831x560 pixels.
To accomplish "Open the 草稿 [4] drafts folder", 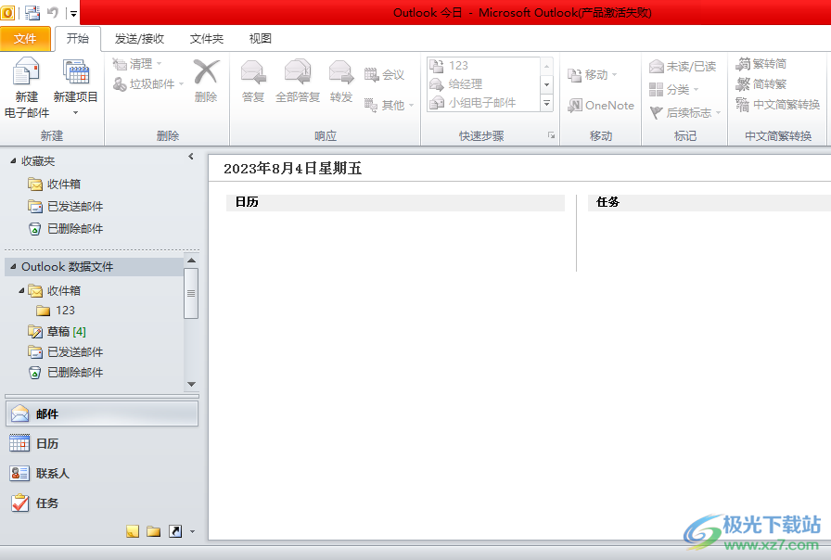I will (x=57, y=332).
